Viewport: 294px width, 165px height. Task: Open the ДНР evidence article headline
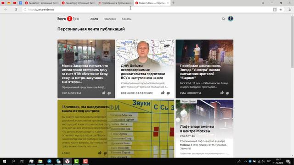tap(143, 71)
